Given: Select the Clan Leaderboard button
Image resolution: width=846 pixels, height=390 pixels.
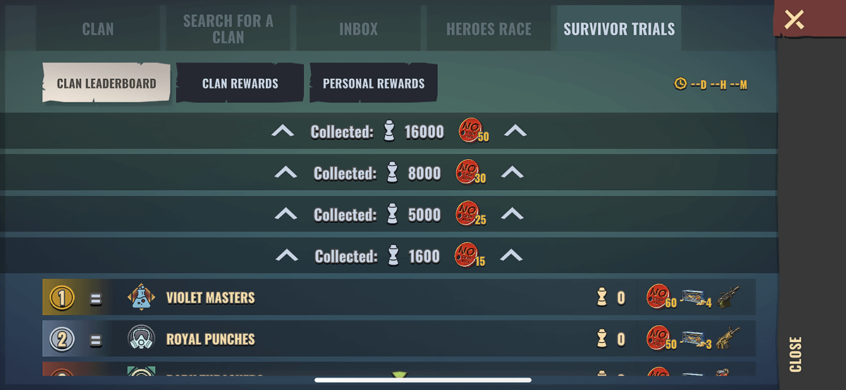Looking at the screenshot, I should click(106, 83).
